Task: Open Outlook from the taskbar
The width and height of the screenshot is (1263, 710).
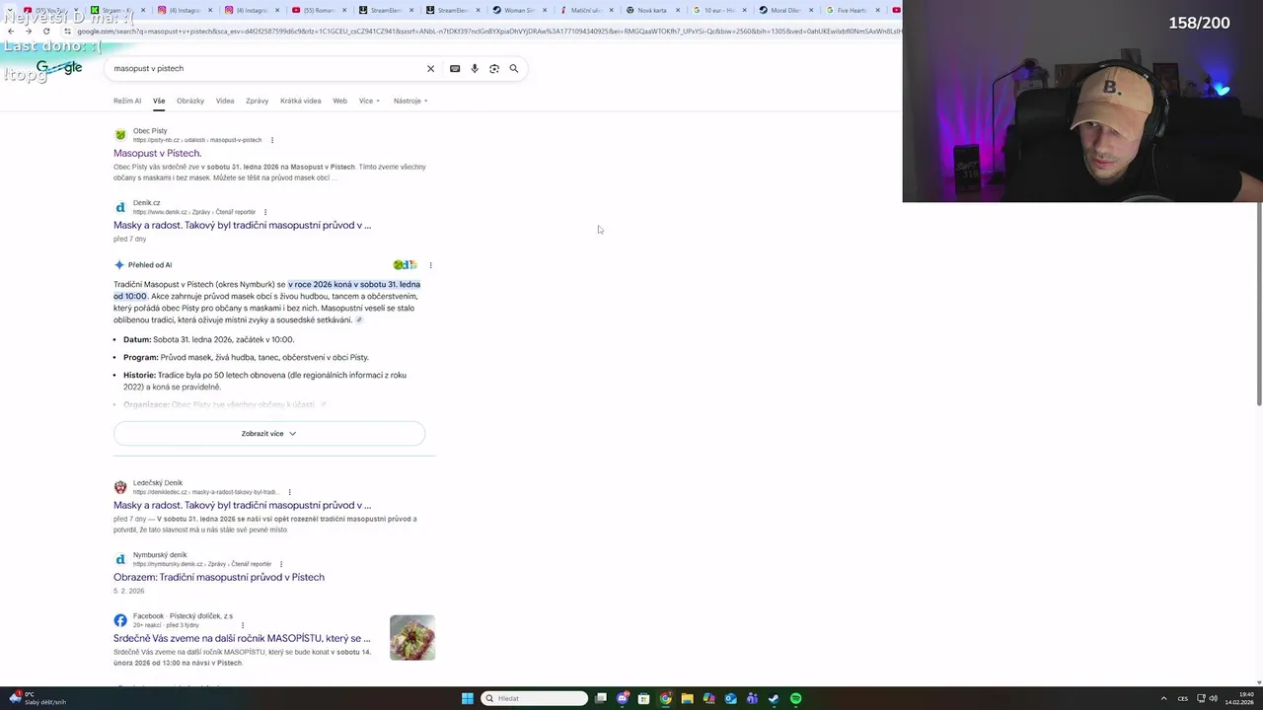Action: (x=731, y=698)
